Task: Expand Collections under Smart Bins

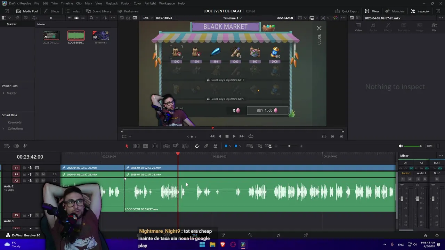Action: [x=3, y=128]
